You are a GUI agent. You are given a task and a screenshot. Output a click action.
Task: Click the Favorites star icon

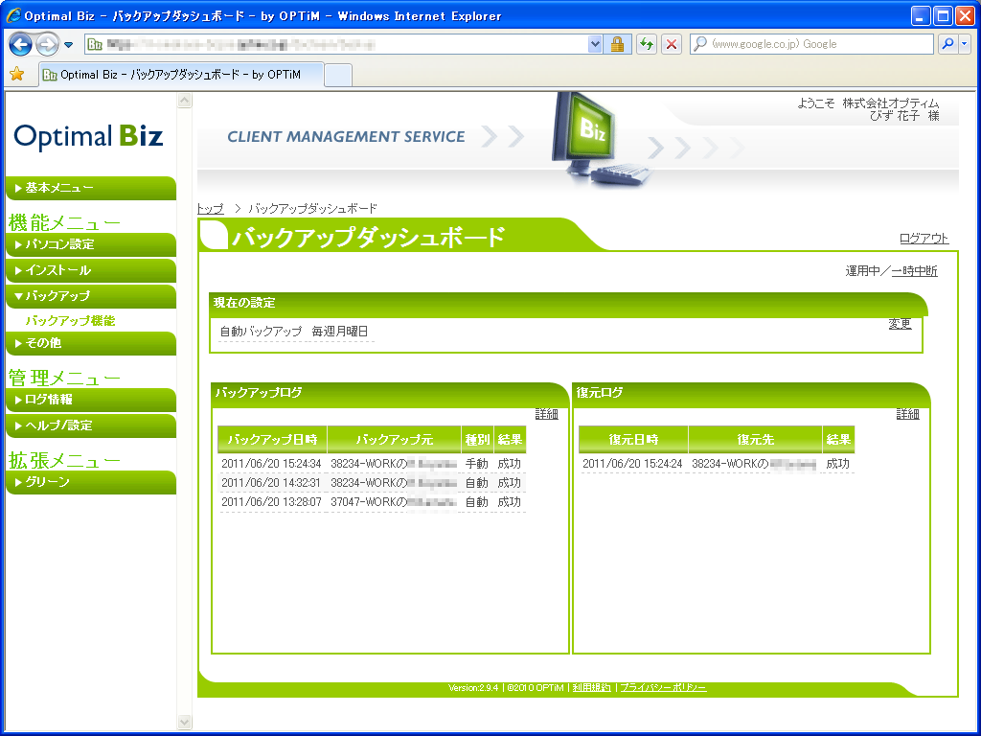click(x=16, y=74)
